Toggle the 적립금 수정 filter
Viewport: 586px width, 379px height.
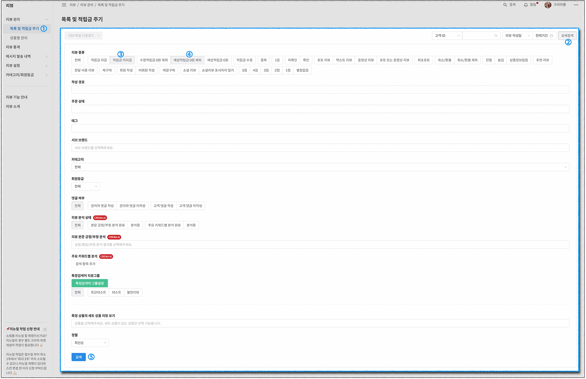point(244,60)
